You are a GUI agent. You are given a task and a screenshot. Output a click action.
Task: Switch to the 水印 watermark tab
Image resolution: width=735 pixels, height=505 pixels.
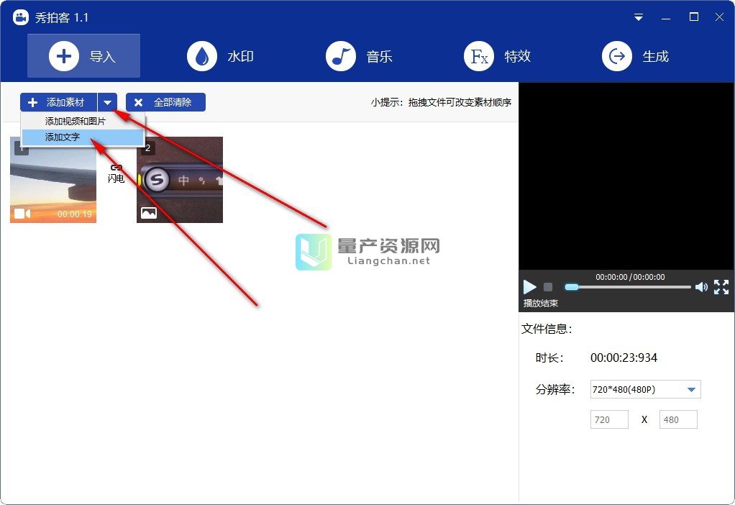220,56
